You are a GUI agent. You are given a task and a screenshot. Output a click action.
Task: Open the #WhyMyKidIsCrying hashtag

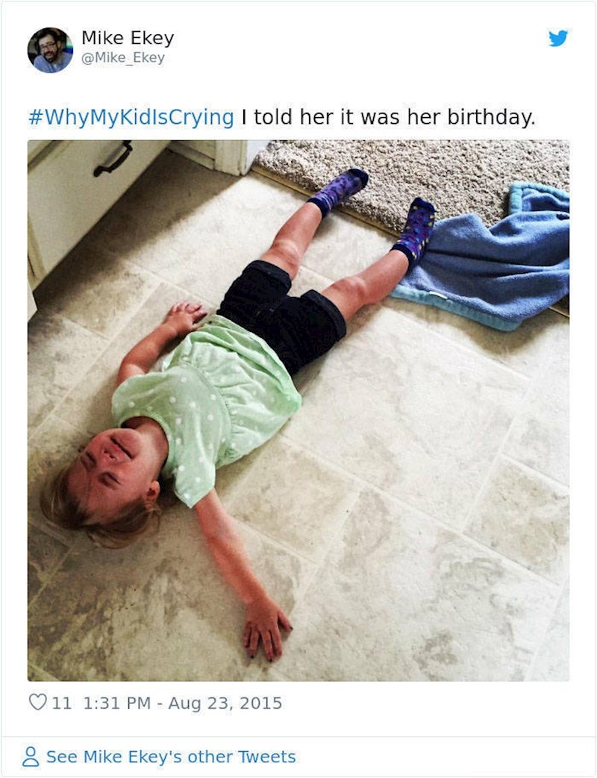(131, 118)
